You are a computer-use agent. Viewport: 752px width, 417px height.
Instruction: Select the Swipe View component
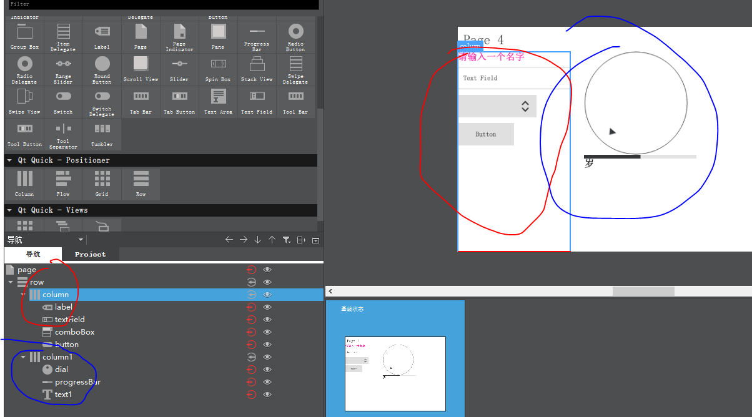tap(24, 102)
